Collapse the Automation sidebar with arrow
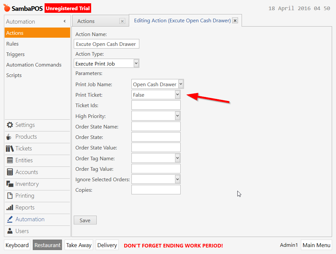Image resolution: width=336 pixels, height=254 pixels. (x=65, y=21)
